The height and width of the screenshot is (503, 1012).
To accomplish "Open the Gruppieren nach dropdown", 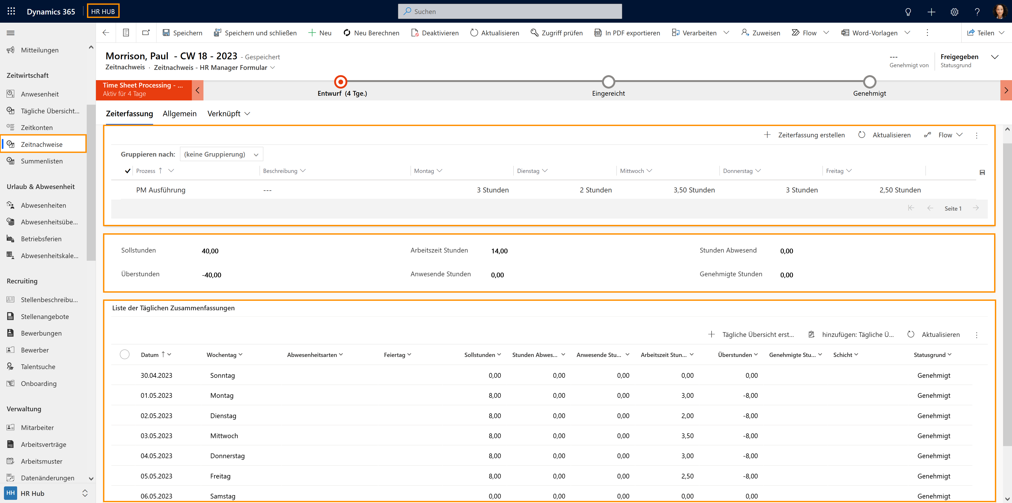I will coord(221,154).
